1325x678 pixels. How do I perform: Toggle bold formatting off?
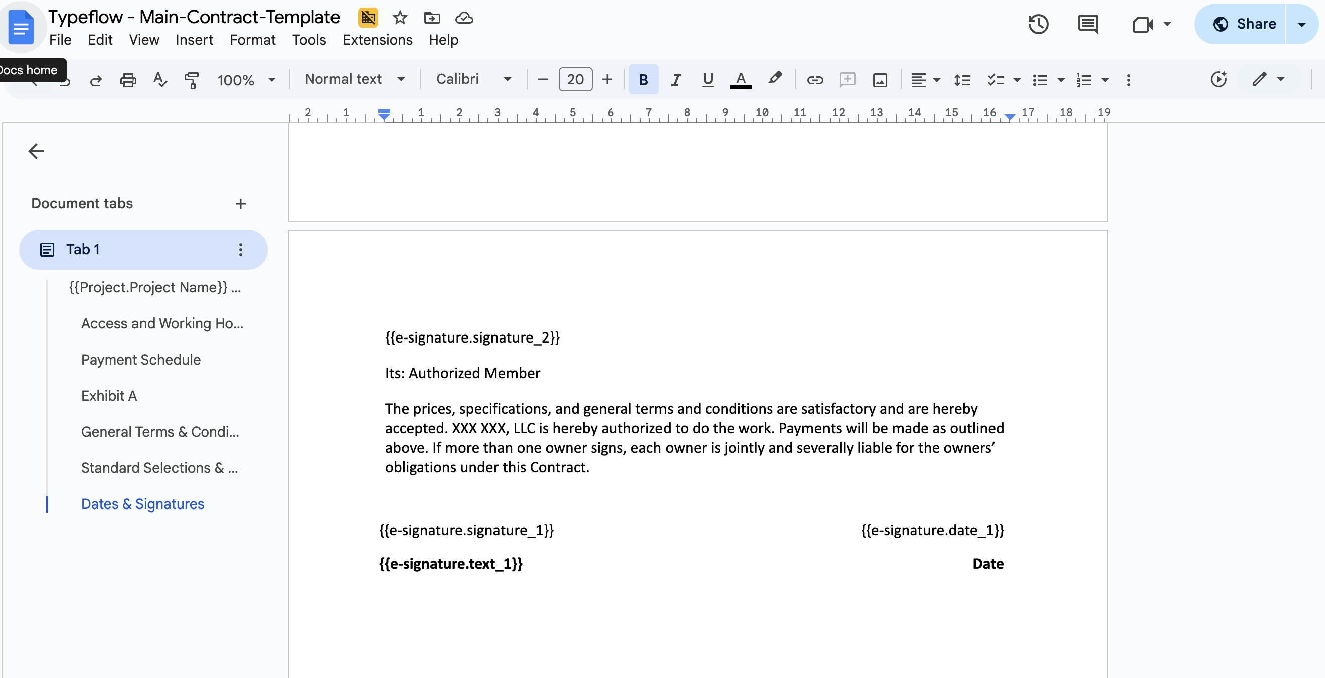pos(643,80)
